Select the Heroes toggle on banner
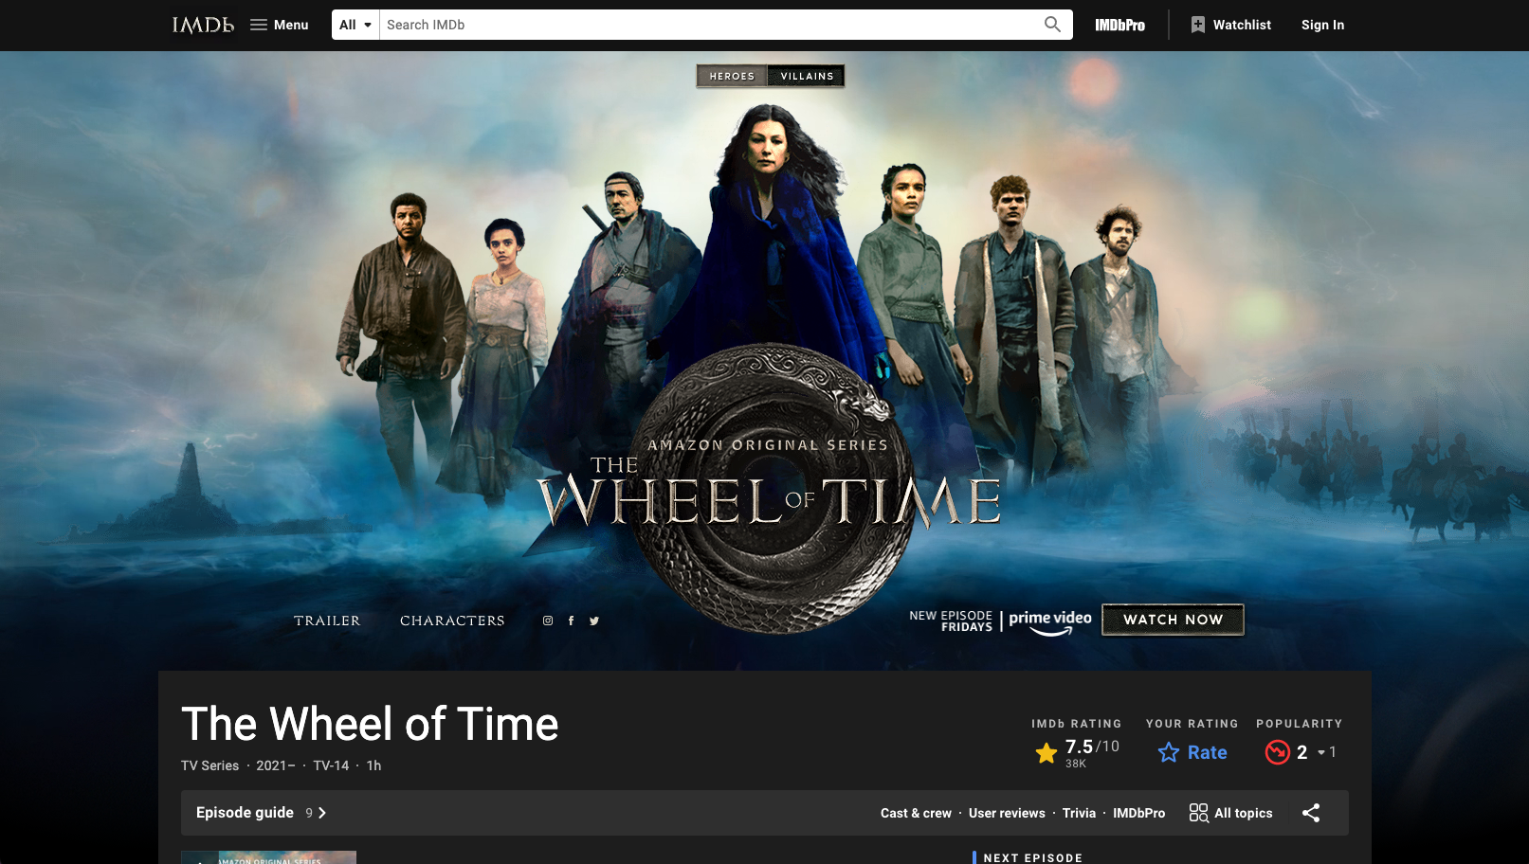1529x864 pixels. click(732, 76)
